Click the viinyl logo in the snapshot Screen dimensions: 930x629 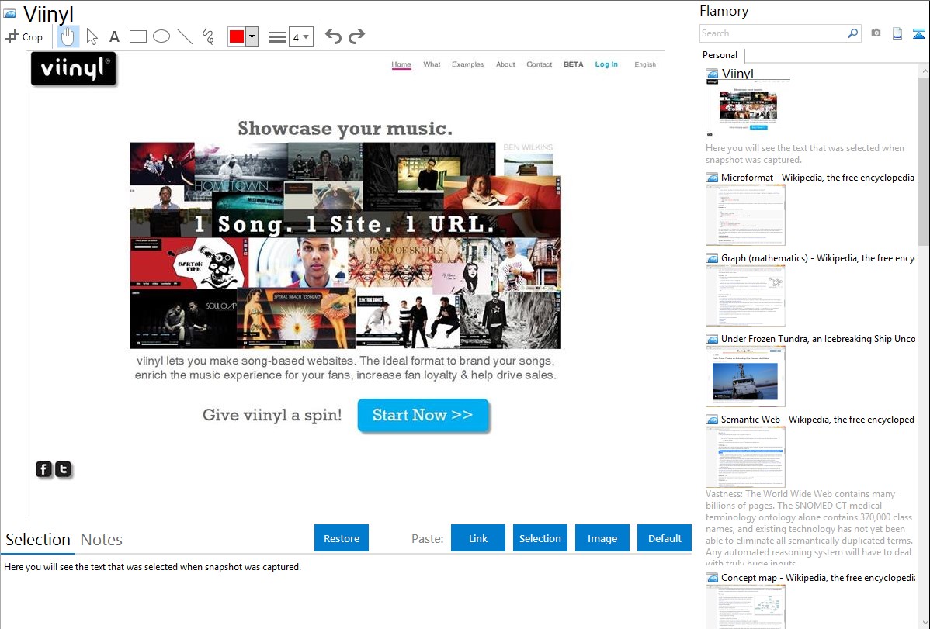coord(74,69)
